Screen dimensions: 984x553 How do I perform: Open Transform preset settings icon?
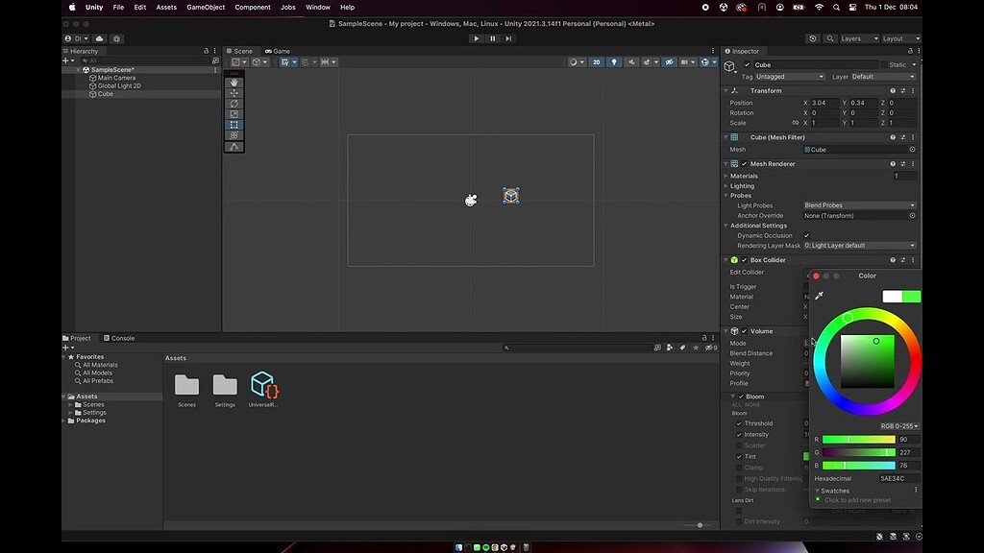(x=903, y=91)
